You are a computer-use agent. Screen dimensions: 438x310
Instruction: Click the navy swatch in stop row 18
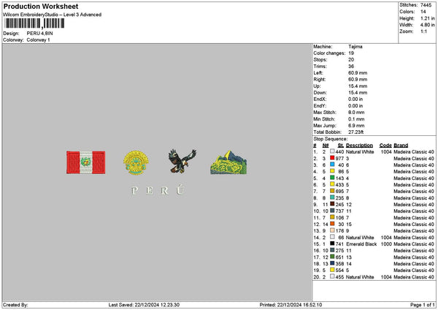(332, 263)
